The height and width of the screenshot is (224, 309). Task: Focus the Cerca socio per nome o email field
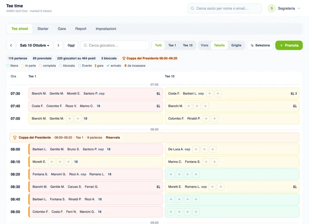224,9
